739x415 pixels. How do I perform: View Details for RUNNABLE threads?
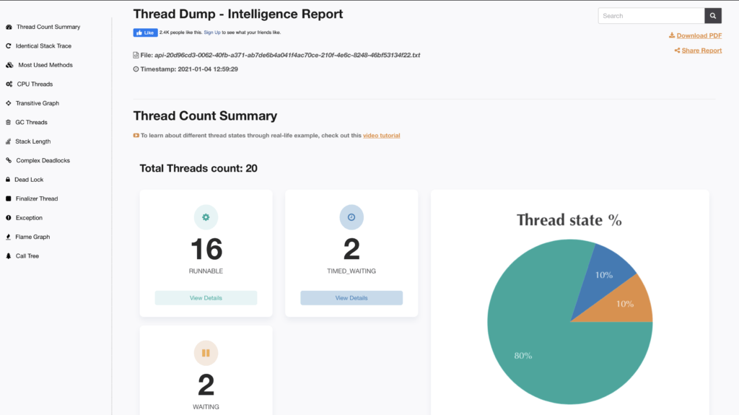(x=206, y=298)
